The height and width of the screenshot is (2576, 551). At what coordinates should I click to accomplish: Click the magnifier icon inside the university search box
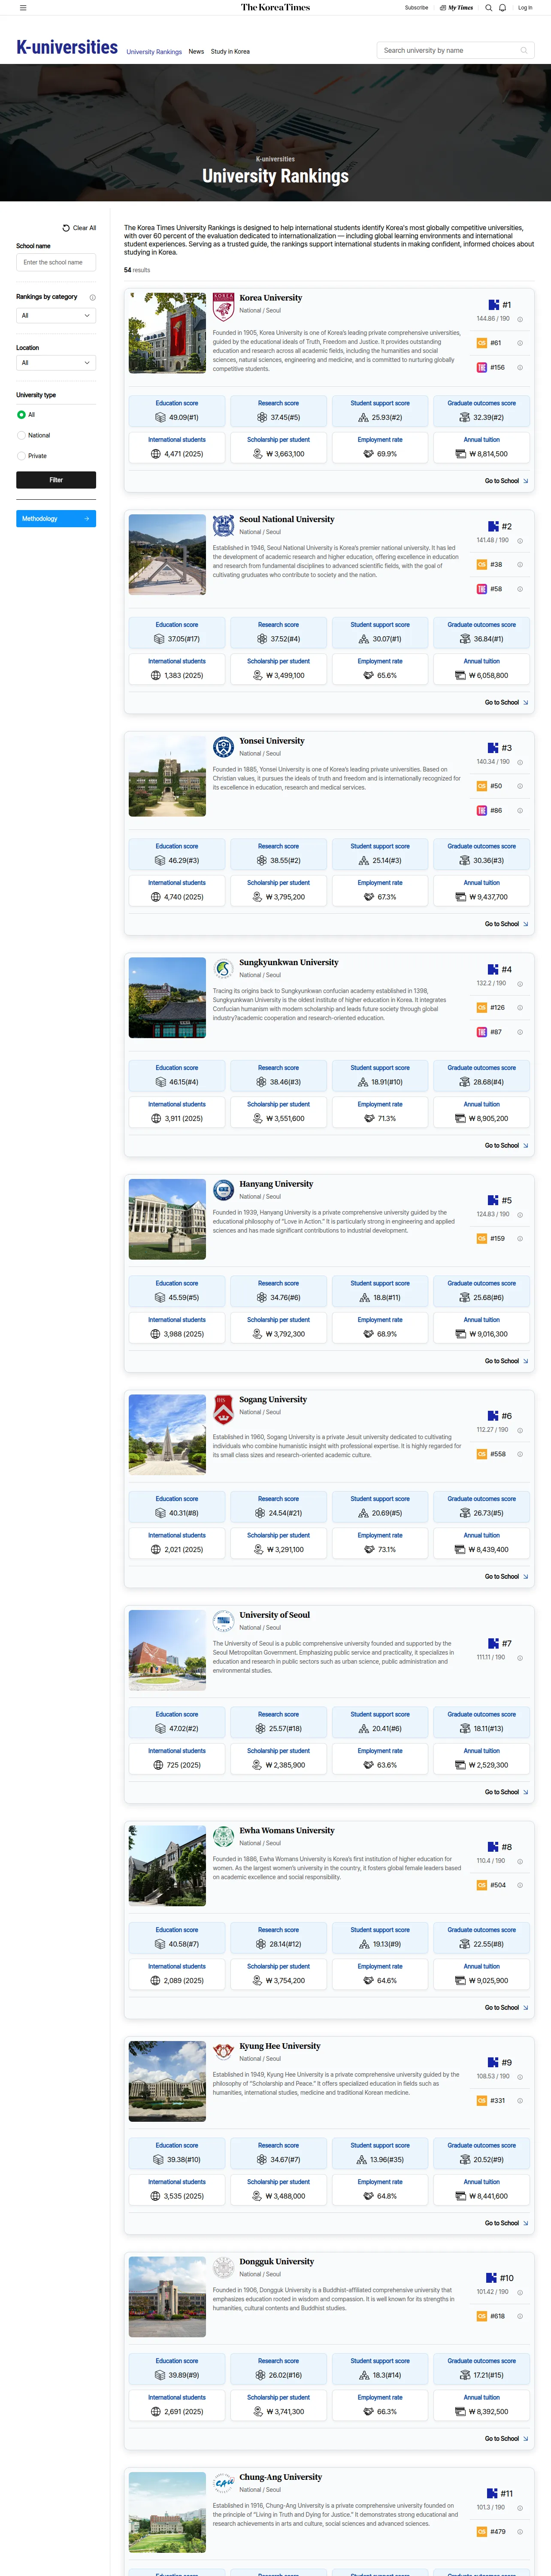click(523, 50)
